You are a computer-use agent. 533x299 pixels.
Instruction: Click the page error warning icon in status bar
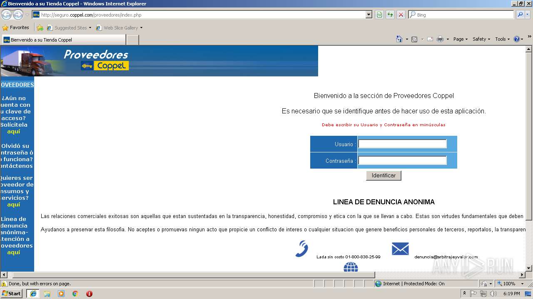coord(4,284)
